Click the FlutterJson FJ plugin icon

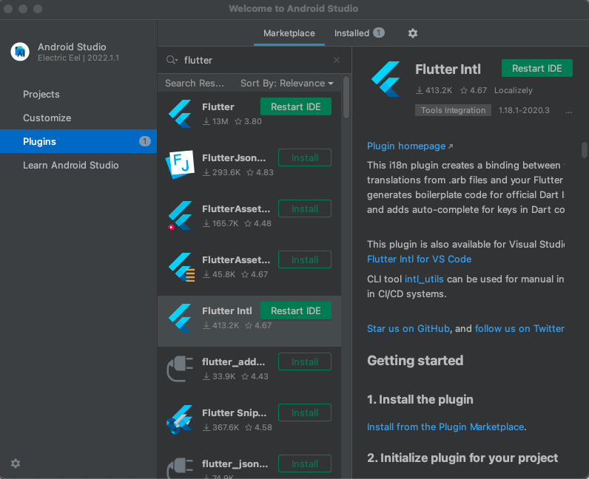(180, 164)
